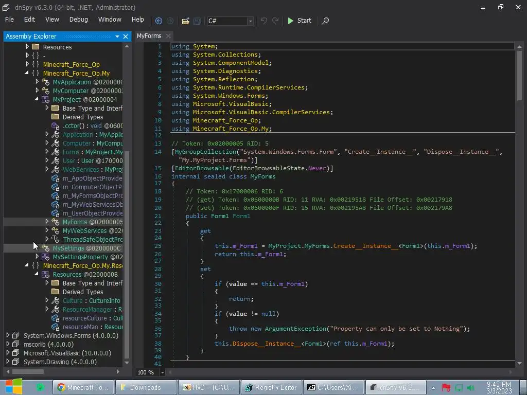Close the Assembly Explorer panel

[x=126, y=37]
